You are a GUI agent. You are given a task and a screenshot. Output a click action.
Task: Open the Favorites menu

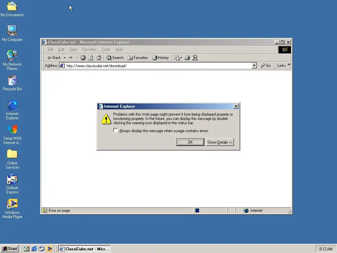coord(90,49)
